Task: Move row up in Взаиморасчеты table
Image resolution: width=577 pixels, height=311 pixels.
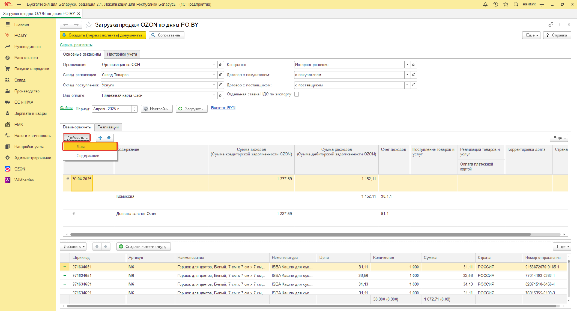Action: pyautogui.click(x=100, y=138)
